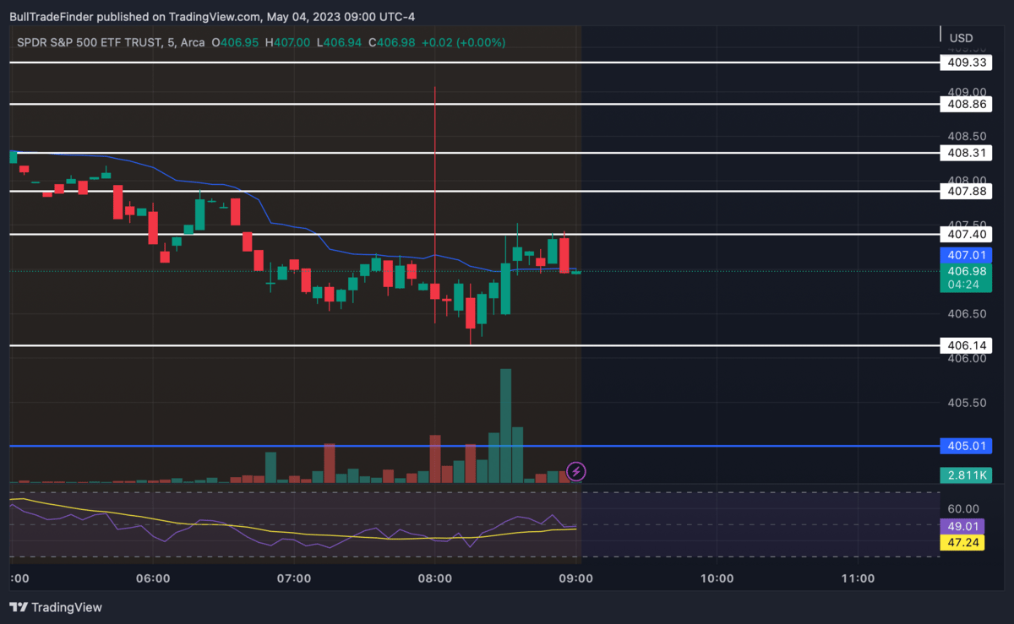The width and height of the screenshot is (1014, 624).
Task: Click the 405.50 price axis label
Action: (968, 403)
